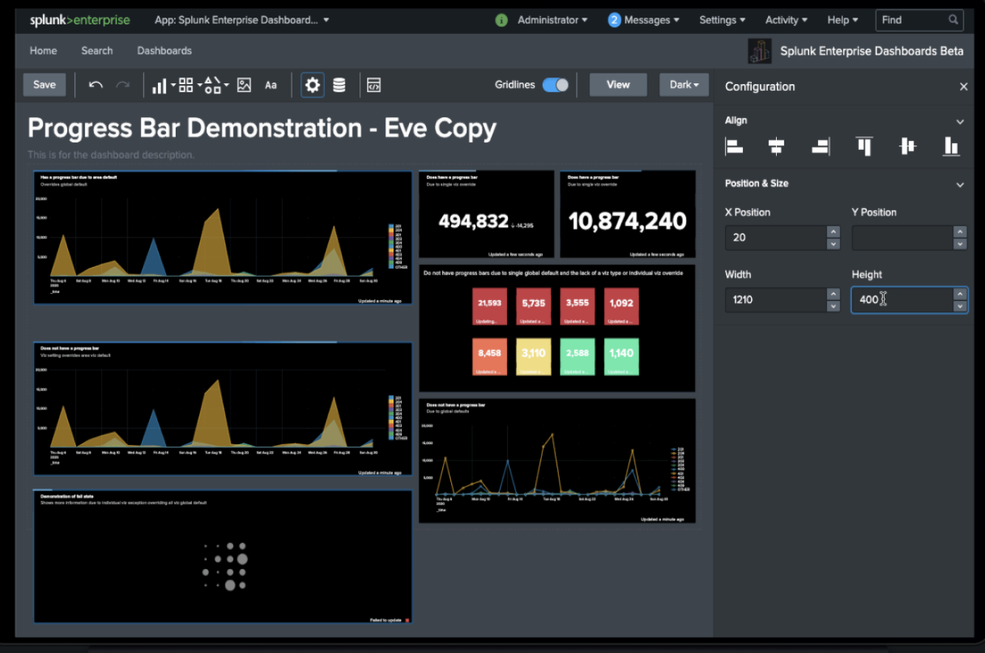Click the Splunk Enterprise Dashboards Beta app icon
985x653 pixels.
760,51
